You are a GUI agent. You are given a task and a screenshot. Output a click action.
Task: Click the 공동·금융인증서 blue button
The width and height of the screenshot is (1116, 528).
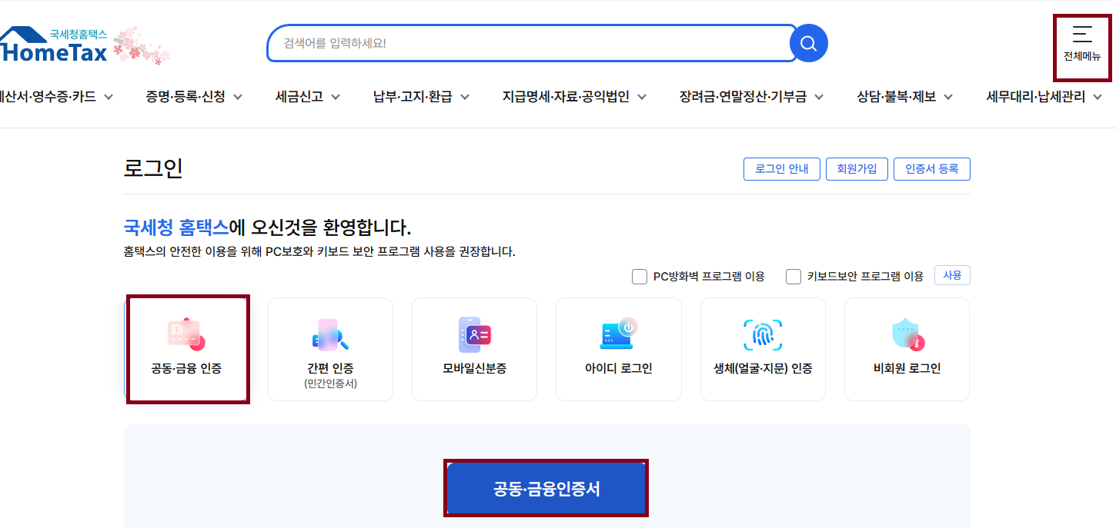pyautogui.click(x=546, y=487)
